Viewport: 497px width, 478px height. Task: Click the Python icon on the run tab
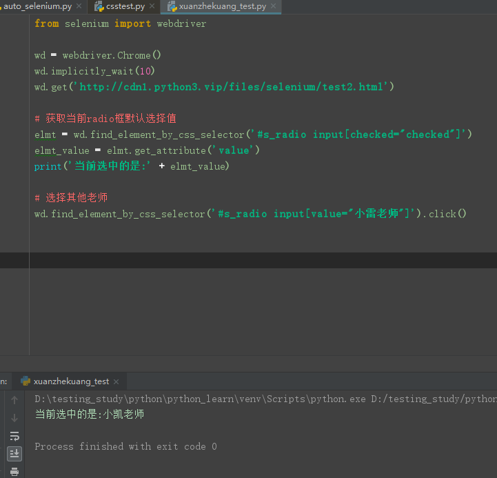coord(26,381)
